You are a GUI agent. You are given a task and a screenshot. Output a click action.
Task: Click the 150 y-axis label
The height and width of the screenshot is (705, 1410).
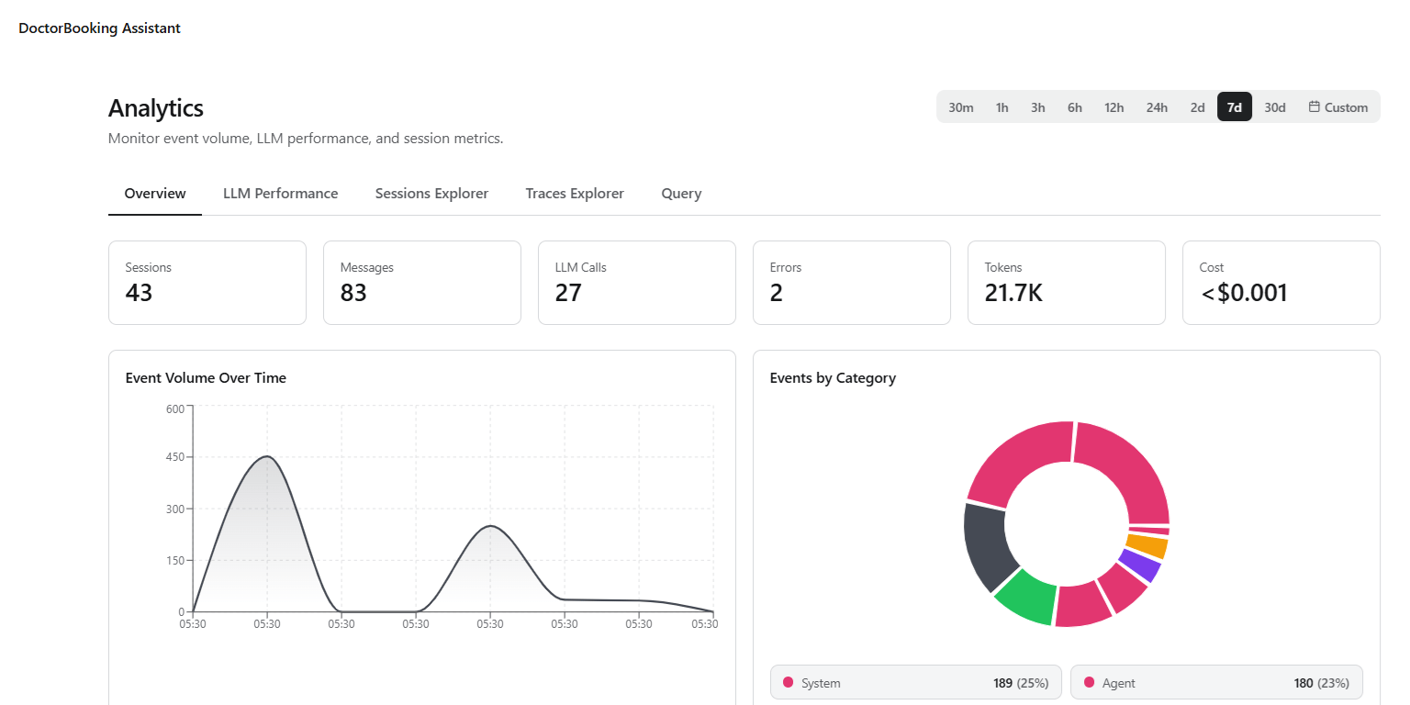[x=174, y=560]
